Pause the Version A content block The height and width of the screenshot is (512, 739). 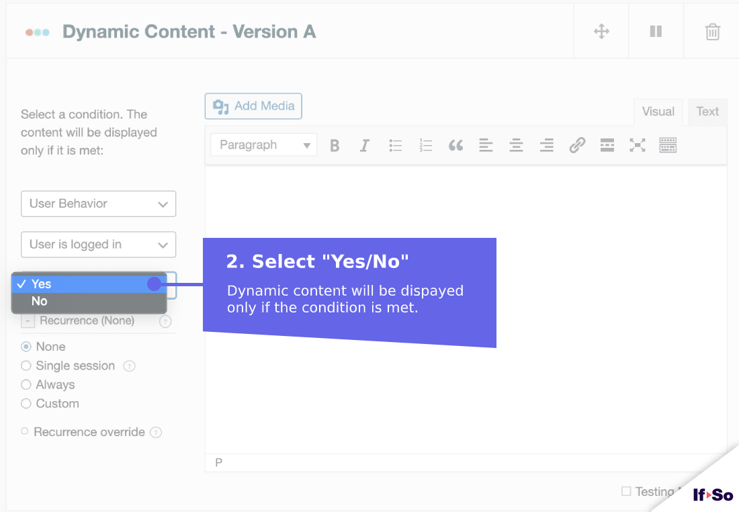(656, 30)
